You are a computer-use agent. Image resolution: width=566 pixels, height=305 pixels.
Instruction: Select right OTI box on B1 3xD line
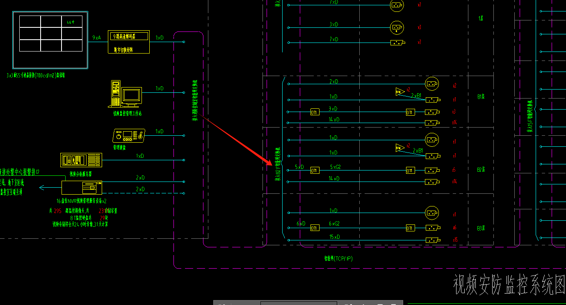[410, 112]
